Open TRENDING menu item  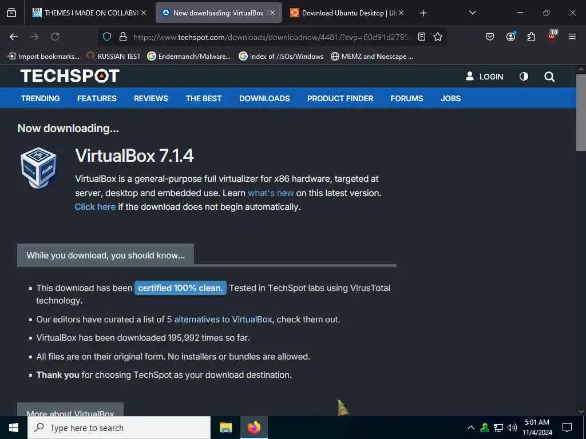(41, 98)
